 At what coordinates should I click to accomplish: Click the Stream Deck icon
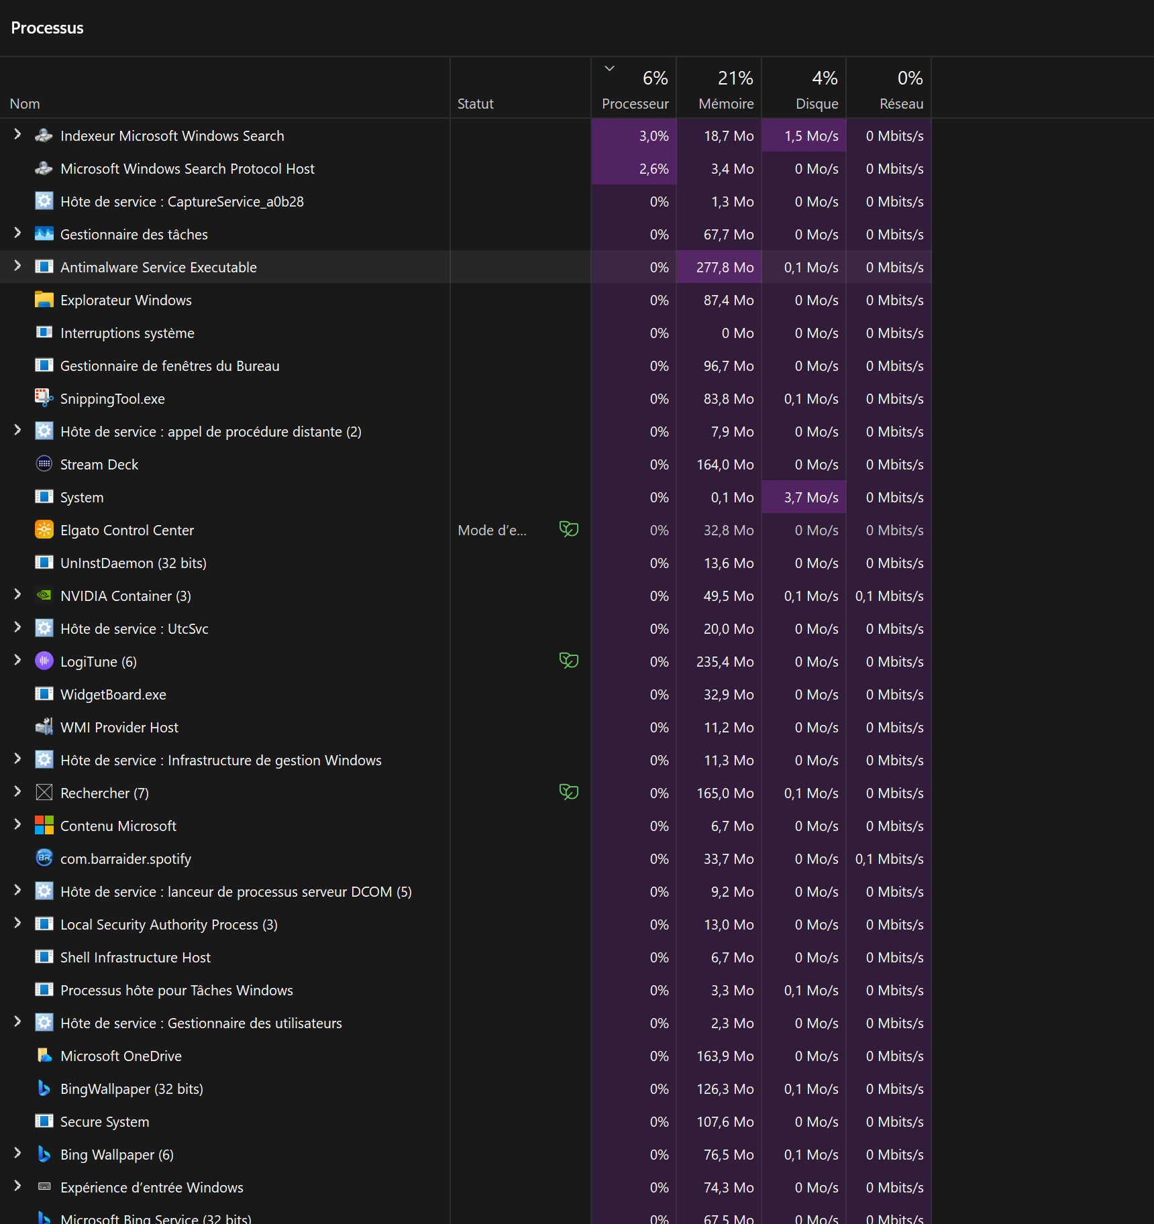[x=44, y=464]
